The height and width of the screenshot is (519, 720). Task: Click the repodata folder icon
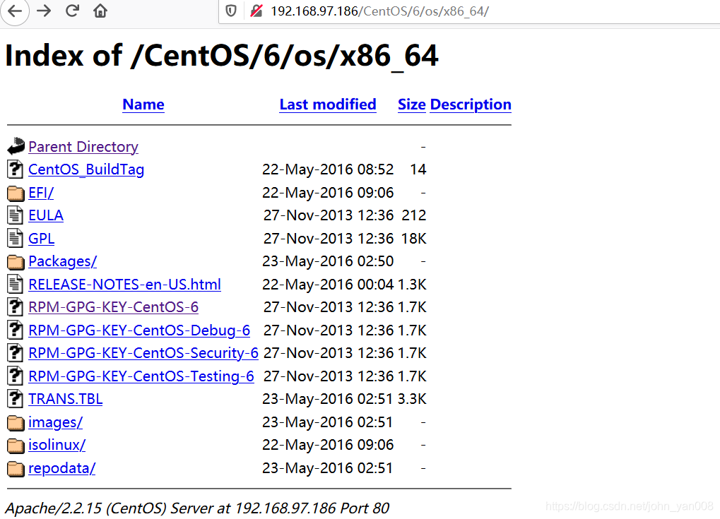click(x=16, y=469)
